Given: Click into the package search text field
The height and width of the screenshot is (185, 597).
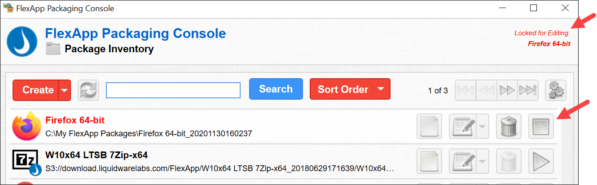Looking at the screenshot, I should click(173, 90).
